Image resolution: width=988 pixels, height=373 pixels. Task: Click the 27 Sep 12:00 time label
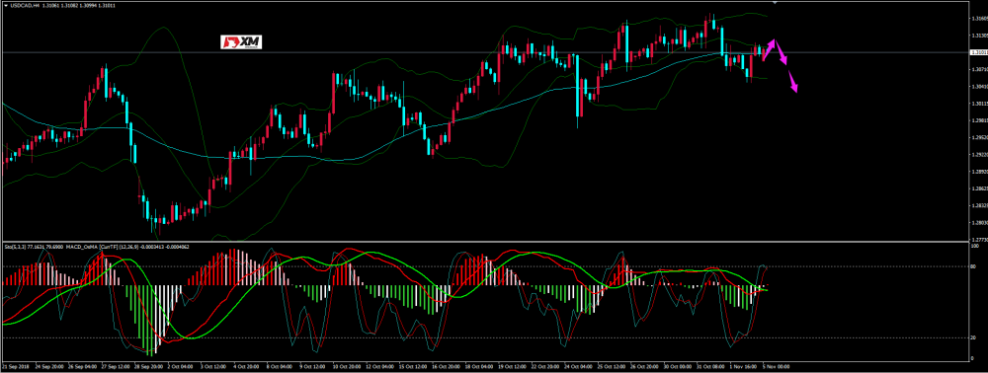pyautogui.click(x=116, y=367)
